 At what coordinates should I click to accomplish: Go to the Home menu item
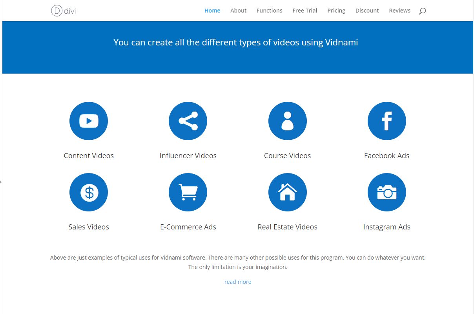click(x=212, y=11)
